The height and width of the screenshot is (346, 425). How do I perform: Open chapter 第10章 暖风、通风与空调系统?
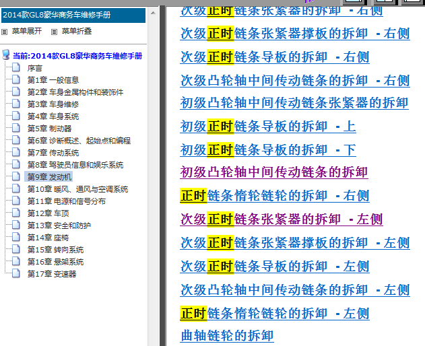click(77, 189)
